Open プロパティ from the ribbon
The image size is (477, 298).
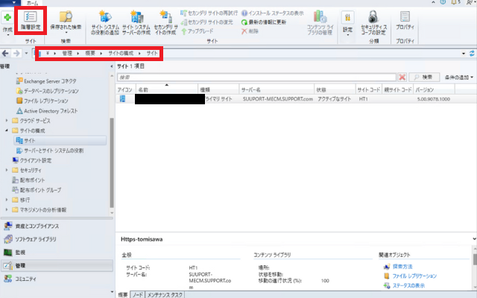405,21
